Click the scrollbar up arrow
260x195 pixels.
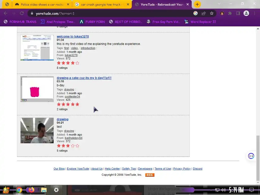point(258,29)
